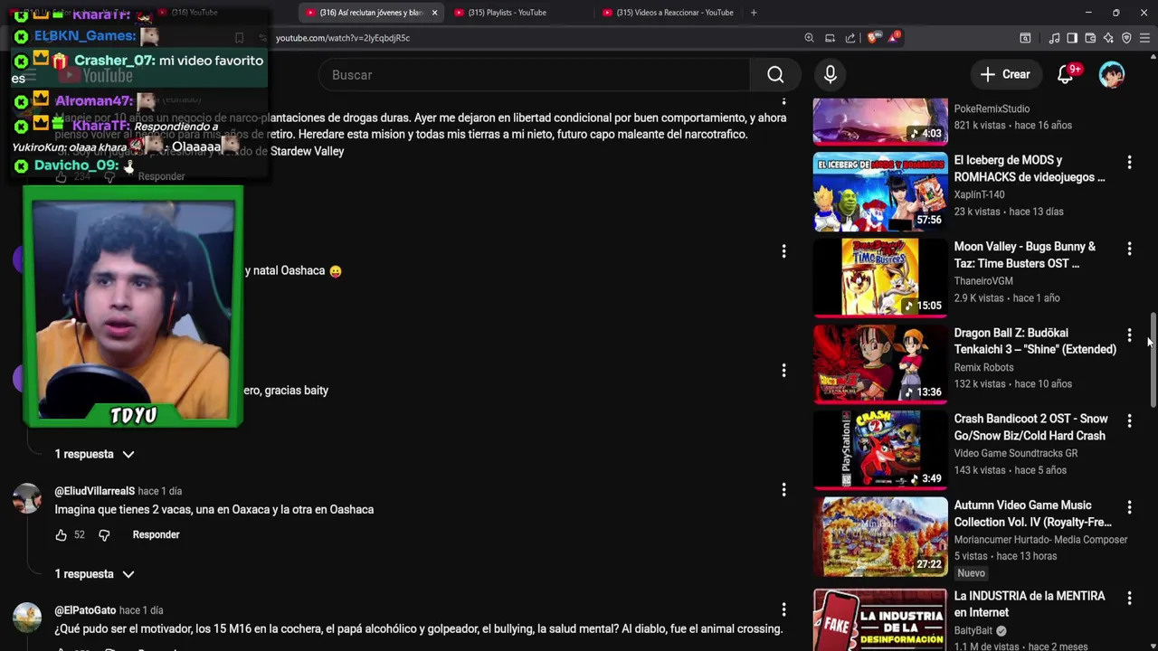Click the @EliudVillarrealS profile avatar
1158x651 pixels.
pos(27,498)
